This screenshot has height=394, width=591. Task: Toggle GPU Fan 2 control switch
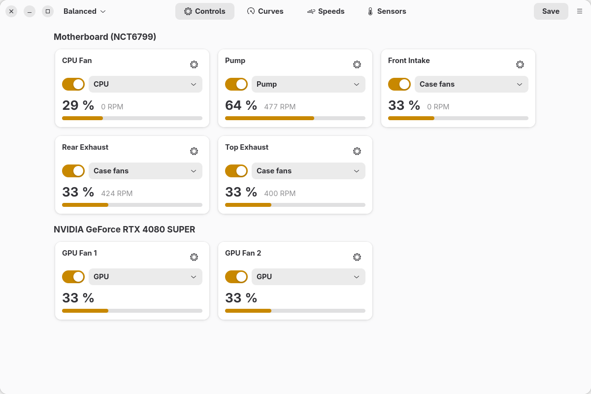tap(236, 277)
